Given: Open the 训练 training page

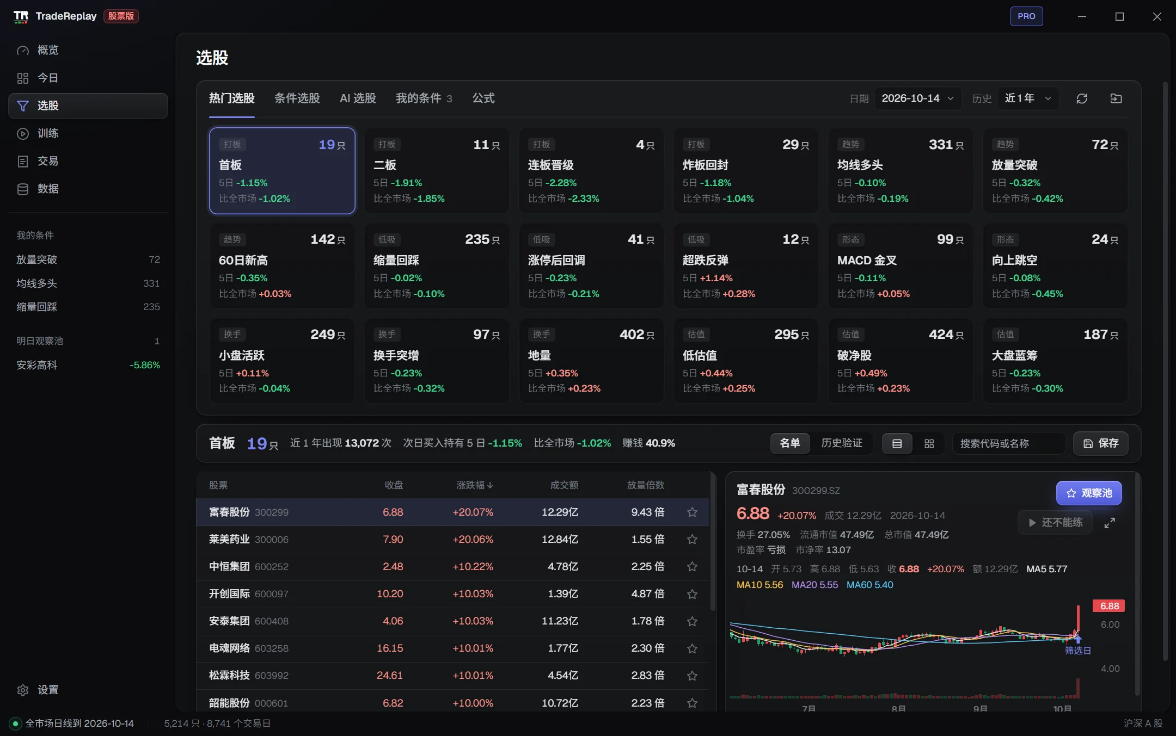Looking at the screenshot, I should coord(88,133).
